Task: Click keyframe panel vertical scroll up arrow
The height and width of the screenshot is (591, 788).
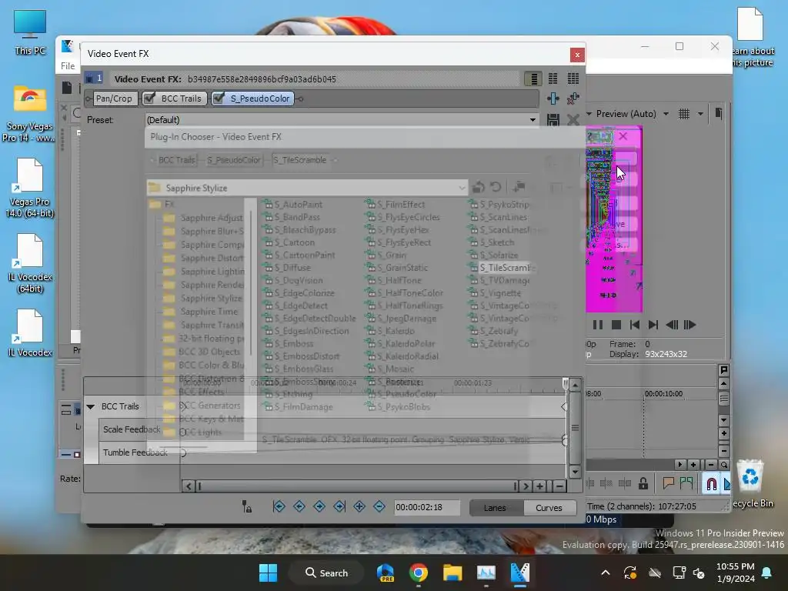Action: tap(575, 385)
